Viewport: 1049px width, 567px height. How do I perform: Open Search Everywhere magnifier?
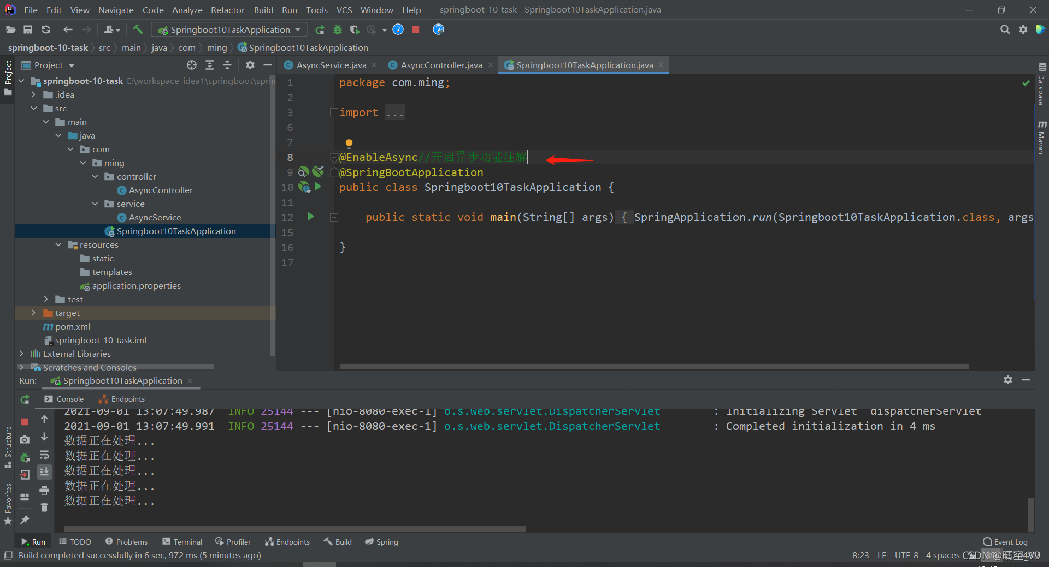coord(1005,30)
